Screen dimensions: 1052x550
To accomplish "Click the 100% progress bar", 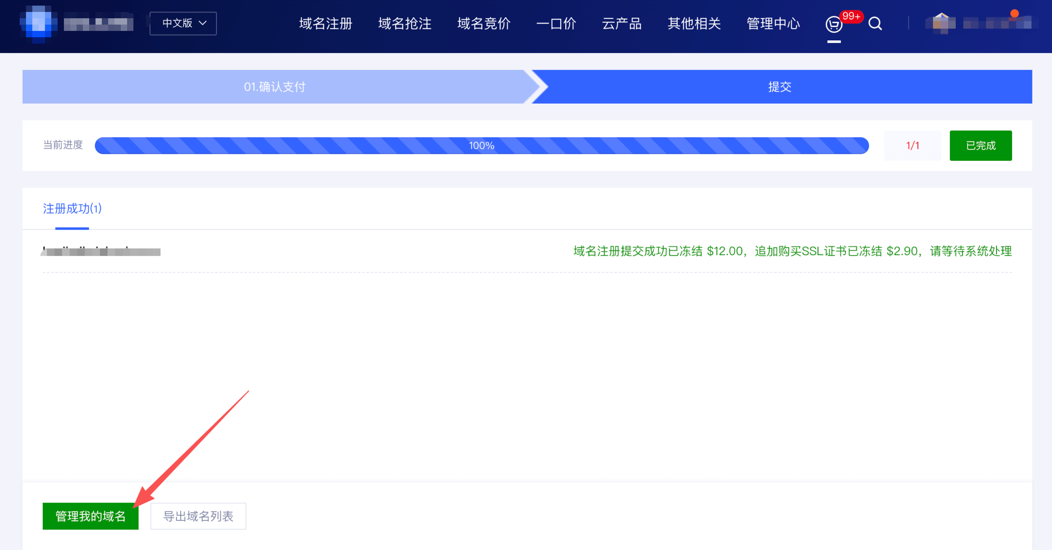I will pos(481,145).
